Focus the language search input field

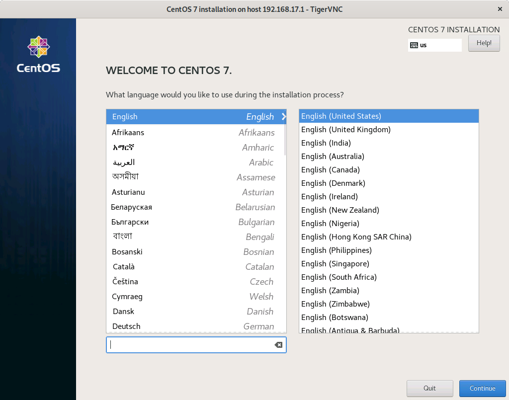(196, 344)
